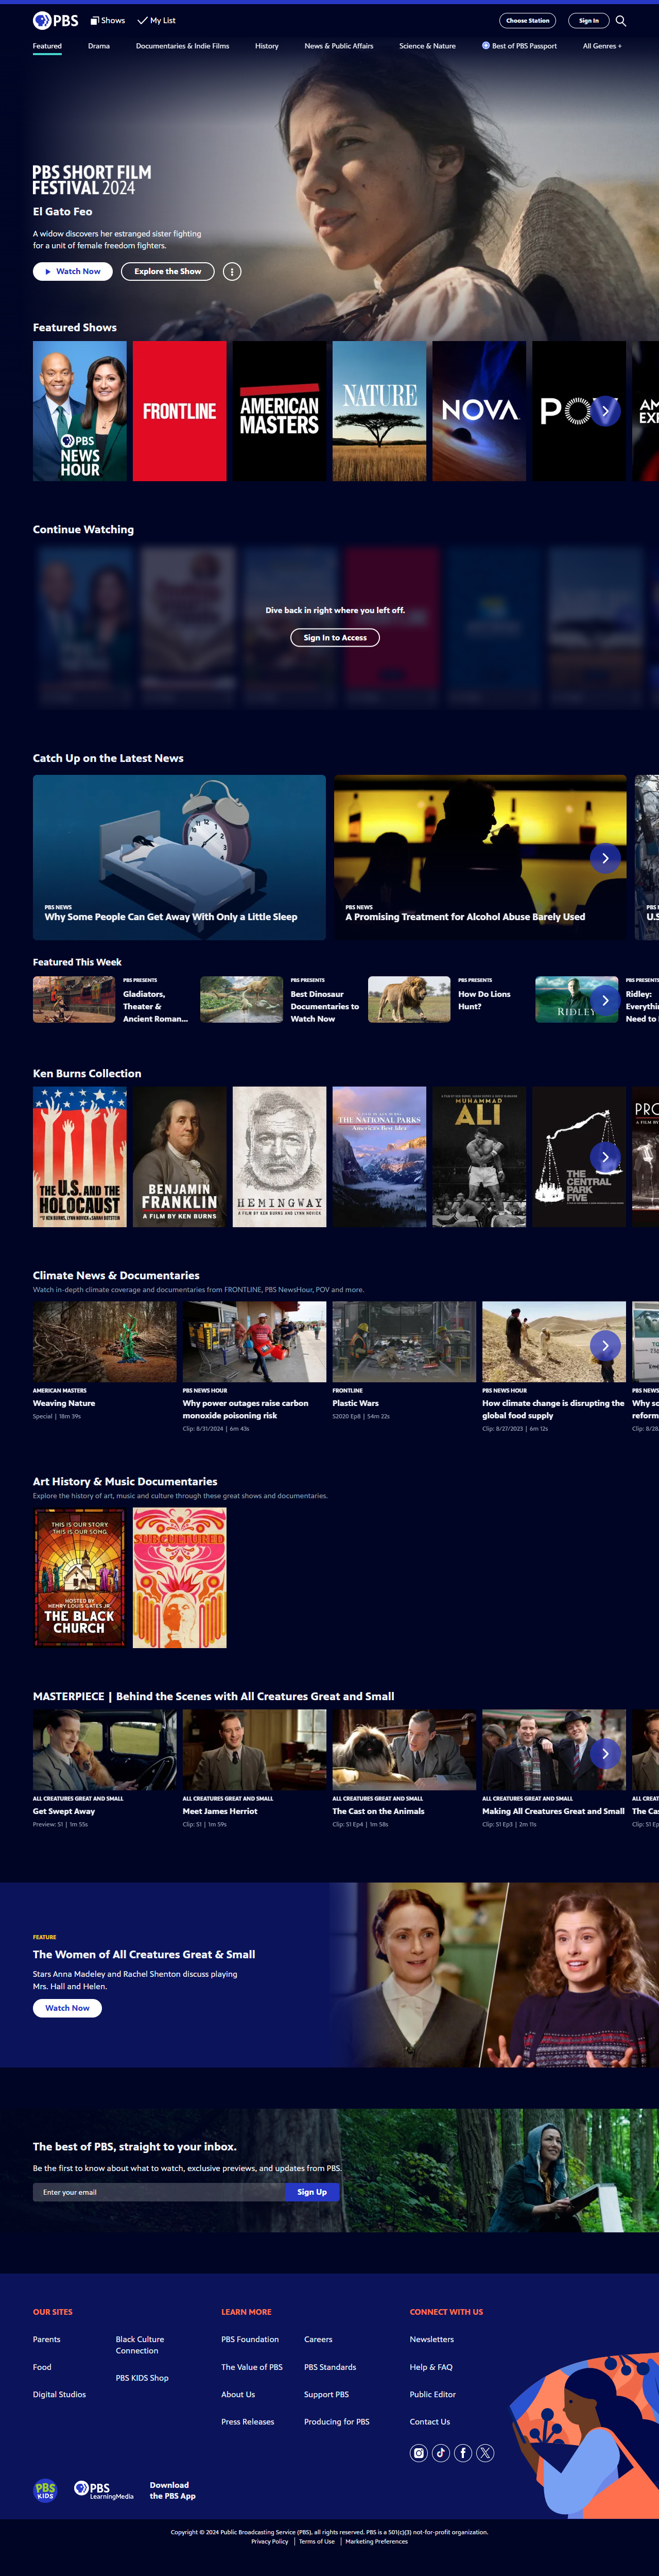Open the Hemingway poster
The height and width of the screenshot is (2576, 659).
[x=280, y=1157]
